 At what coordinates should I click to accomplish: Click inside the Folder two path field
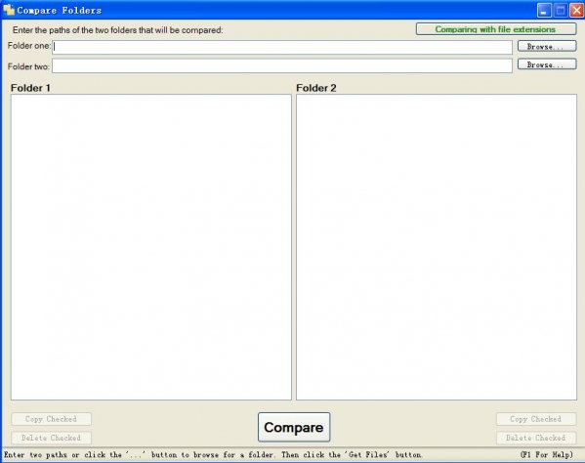(282, 65)
